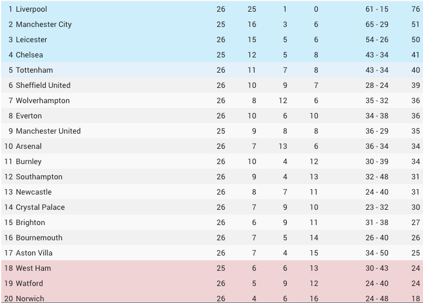The width and height of the screenshot is (423, 303).
Task: Select Leicester in the standings
Action: [32, 40]
